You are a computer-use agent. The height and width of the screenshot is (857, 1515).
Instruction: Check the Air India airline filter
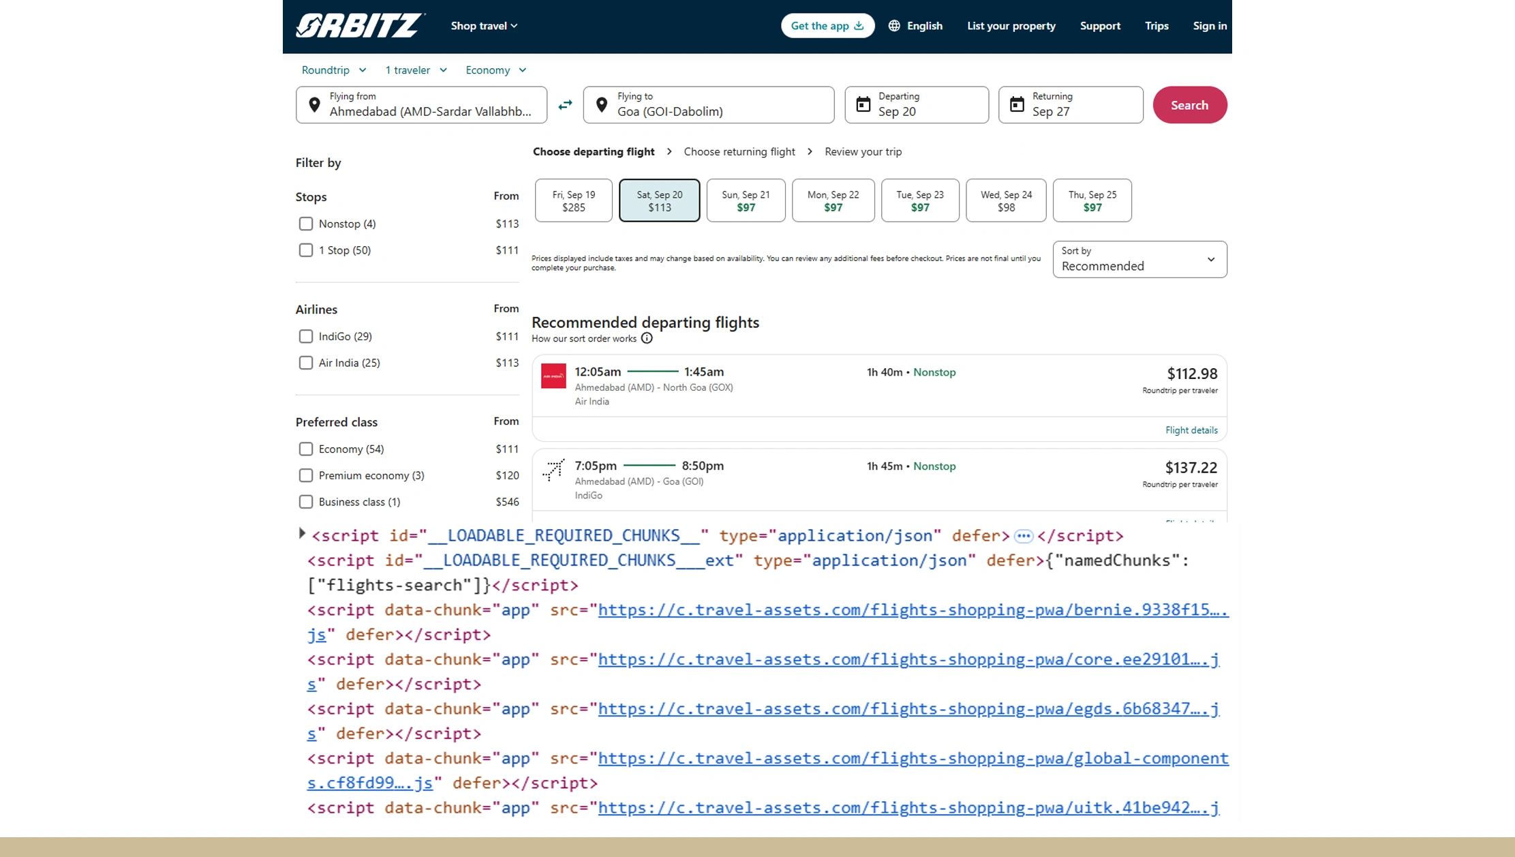tap(305, 363)
